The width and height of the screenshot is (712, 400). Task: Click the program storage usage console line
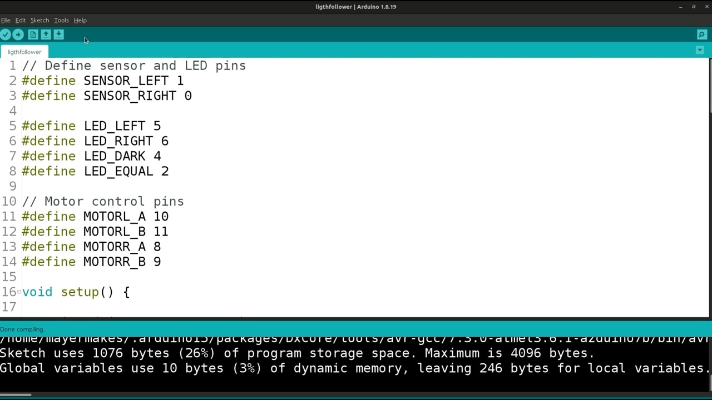[297, 353]
